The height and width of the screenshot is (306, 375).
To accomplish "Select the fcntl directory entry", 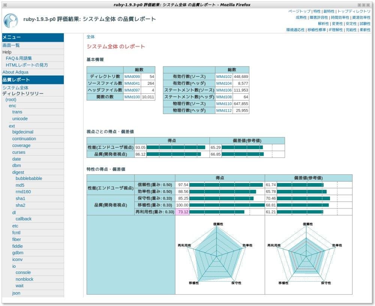I will (x=16, y=232).
